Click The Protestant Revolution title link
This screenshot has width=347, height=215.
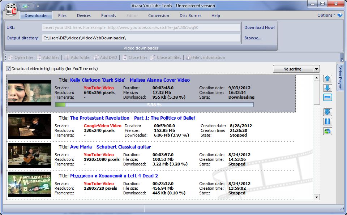(133, 118)
